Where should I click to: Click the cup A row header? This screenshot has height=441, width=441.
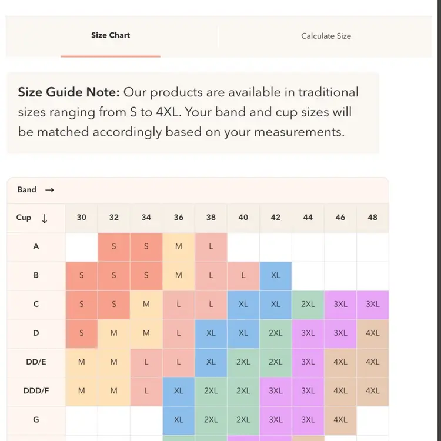point(36,246)
